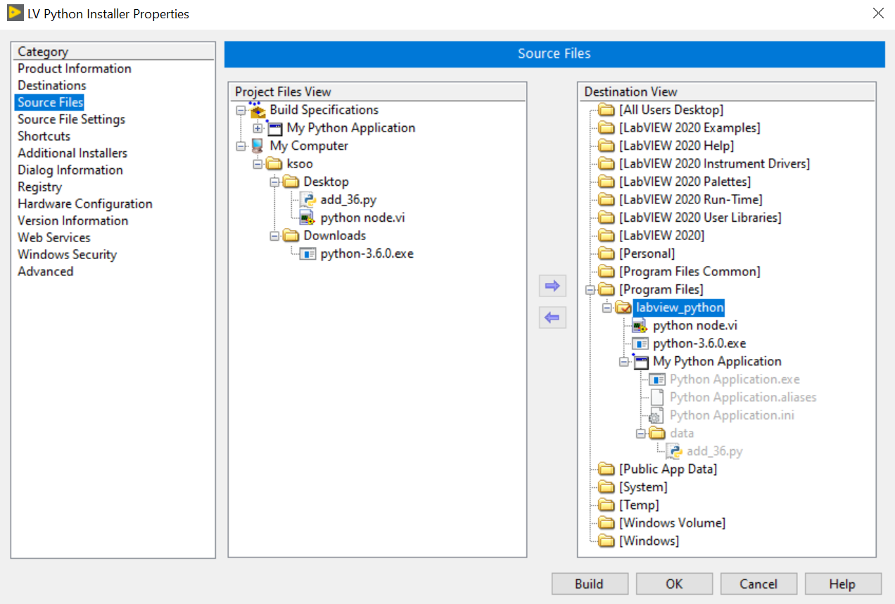Click the Downloads folder icon
The height and width of the screenshot is (604, 895).
tap(291, 236)
